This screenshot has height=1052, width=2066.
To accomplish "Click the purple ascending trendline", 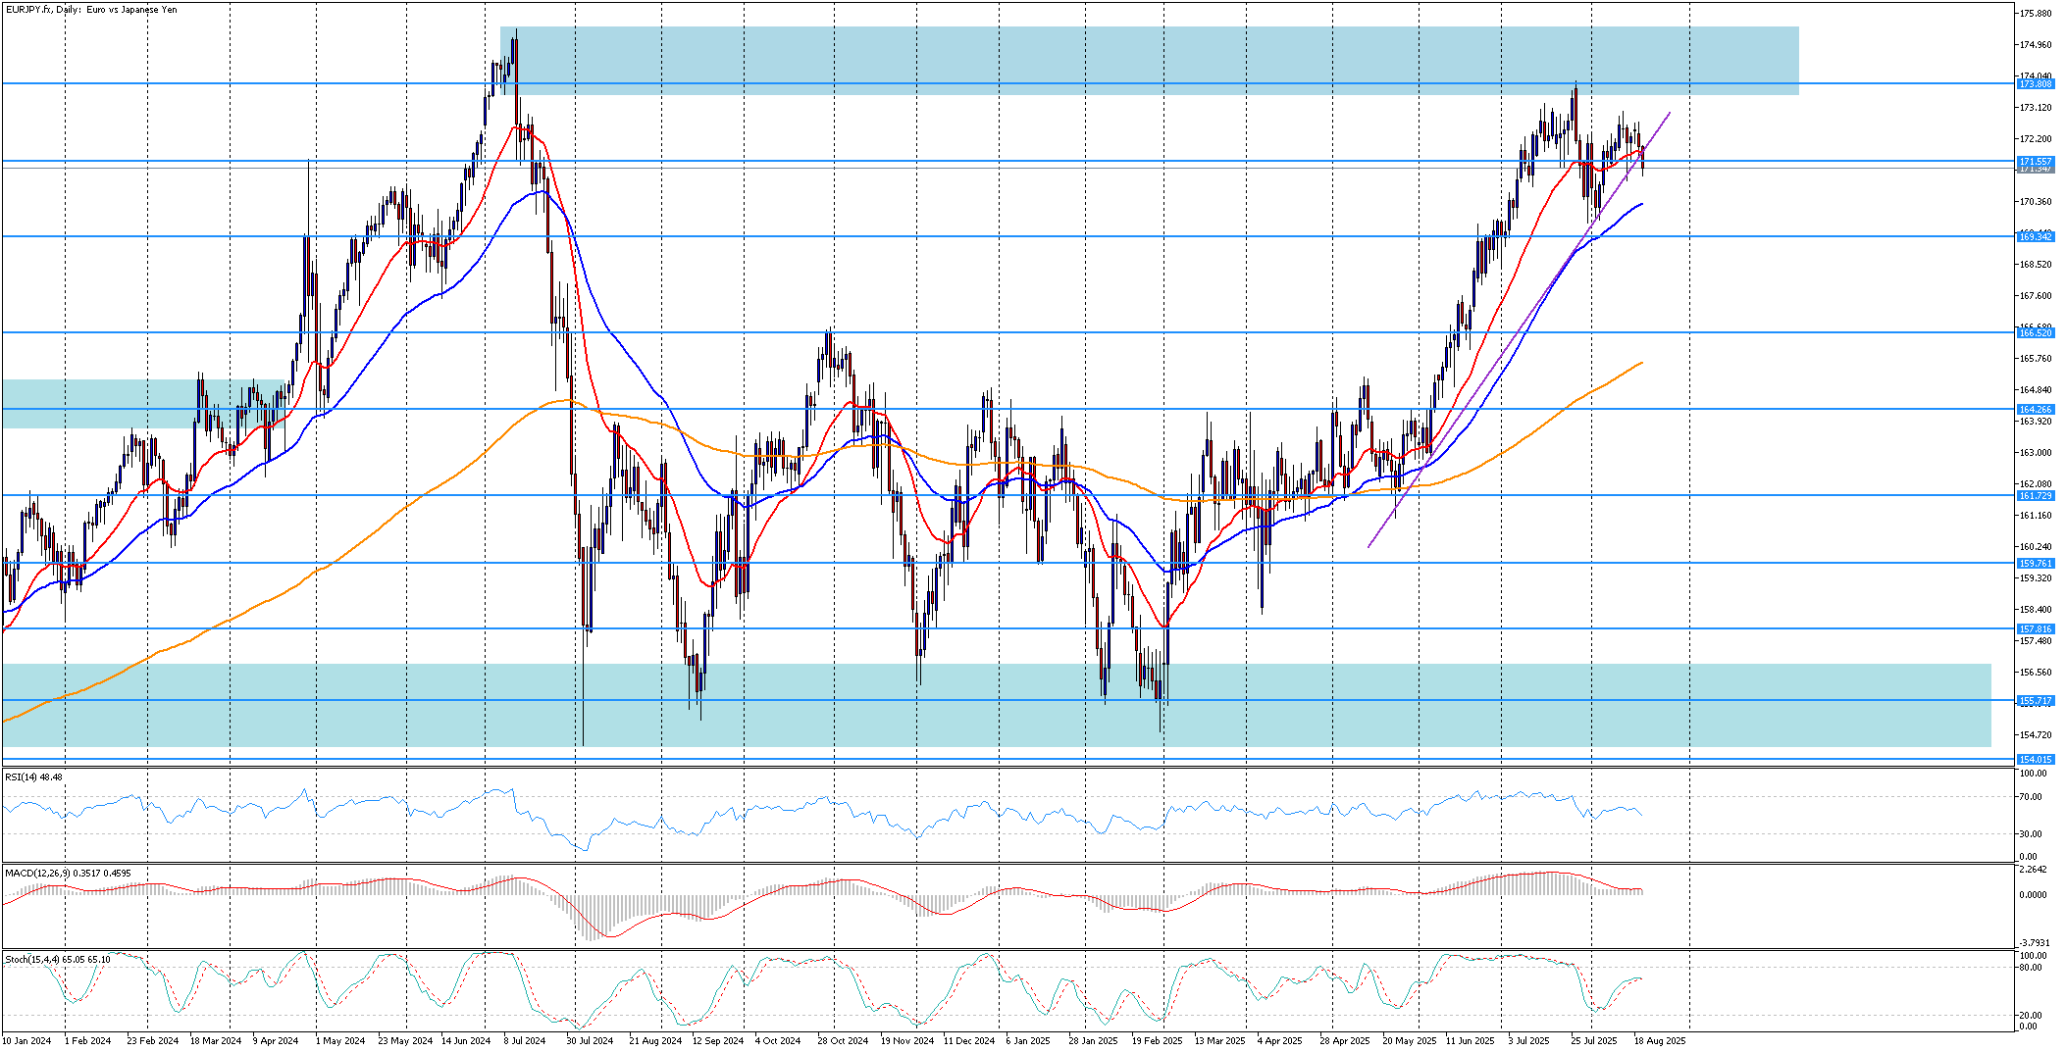I will click(1519, 330).
